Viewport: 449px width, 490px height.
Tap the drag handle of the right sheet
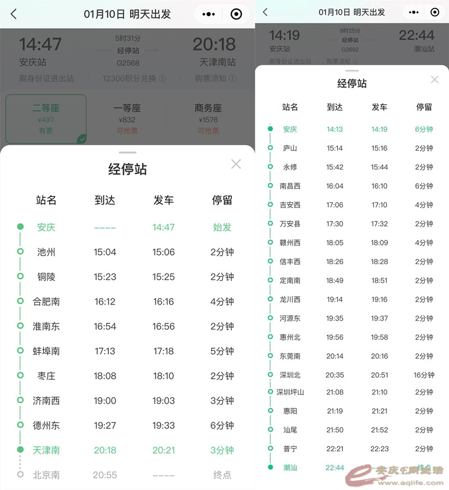pyautogui.click(x=352, y=71)
